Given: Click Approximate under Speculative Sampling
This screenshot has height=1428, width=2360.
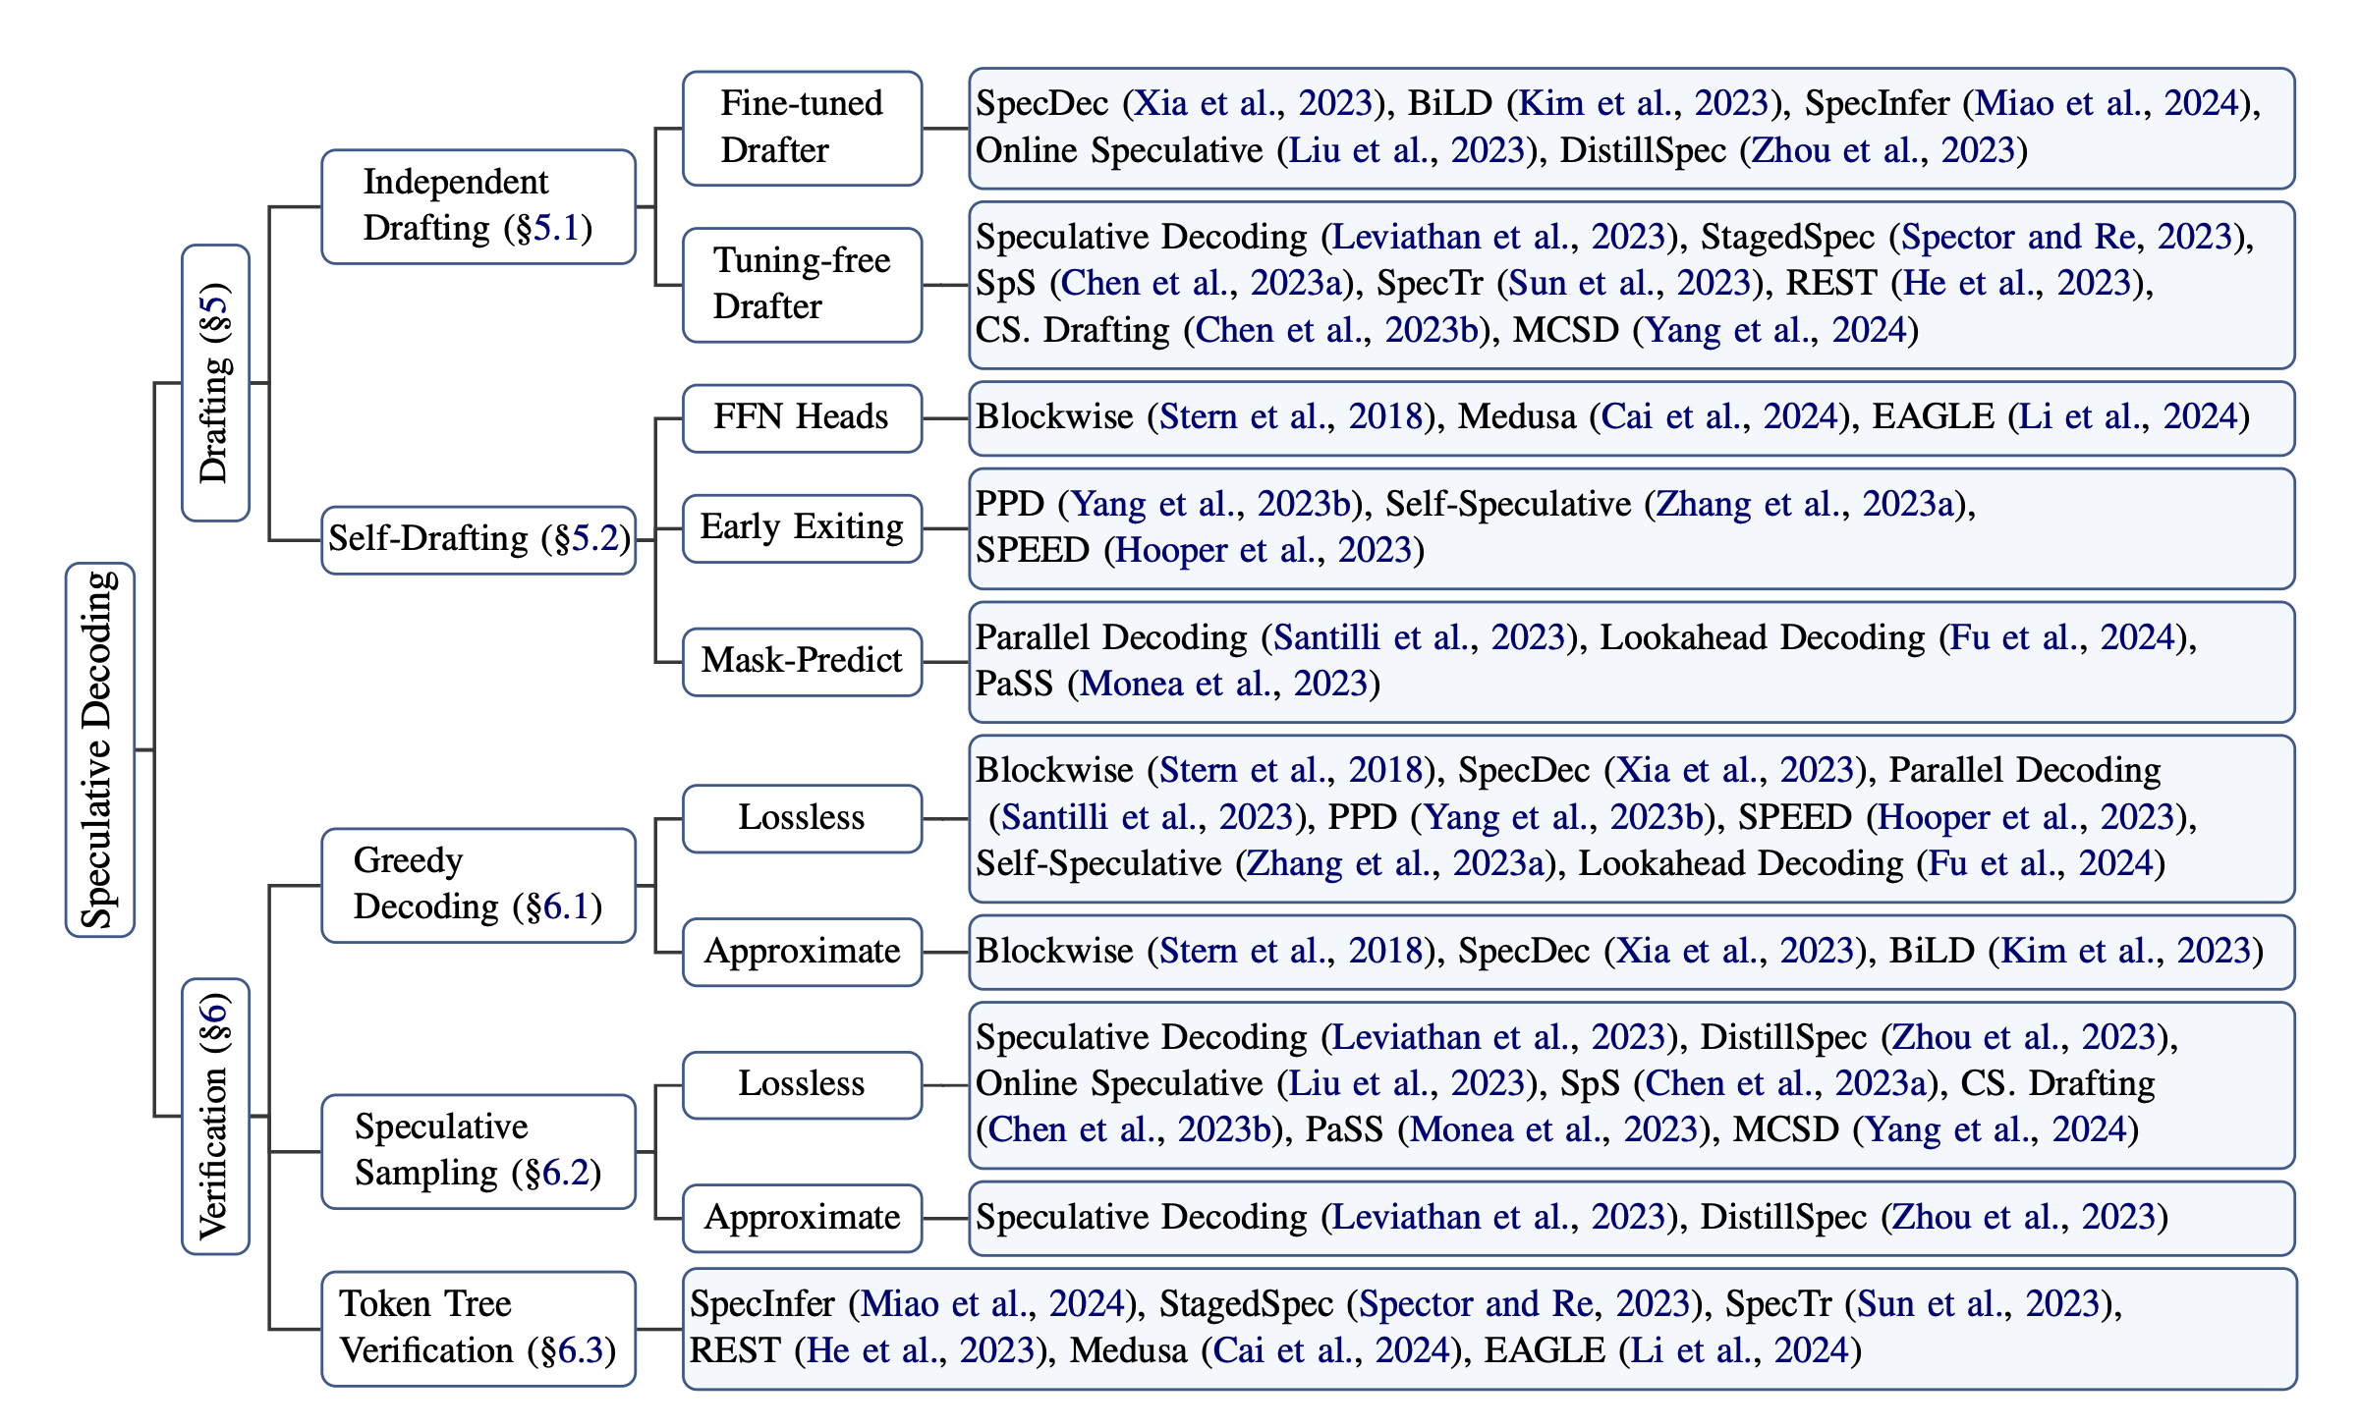Looking at the screenshot, I should (x=802, y=1218).
